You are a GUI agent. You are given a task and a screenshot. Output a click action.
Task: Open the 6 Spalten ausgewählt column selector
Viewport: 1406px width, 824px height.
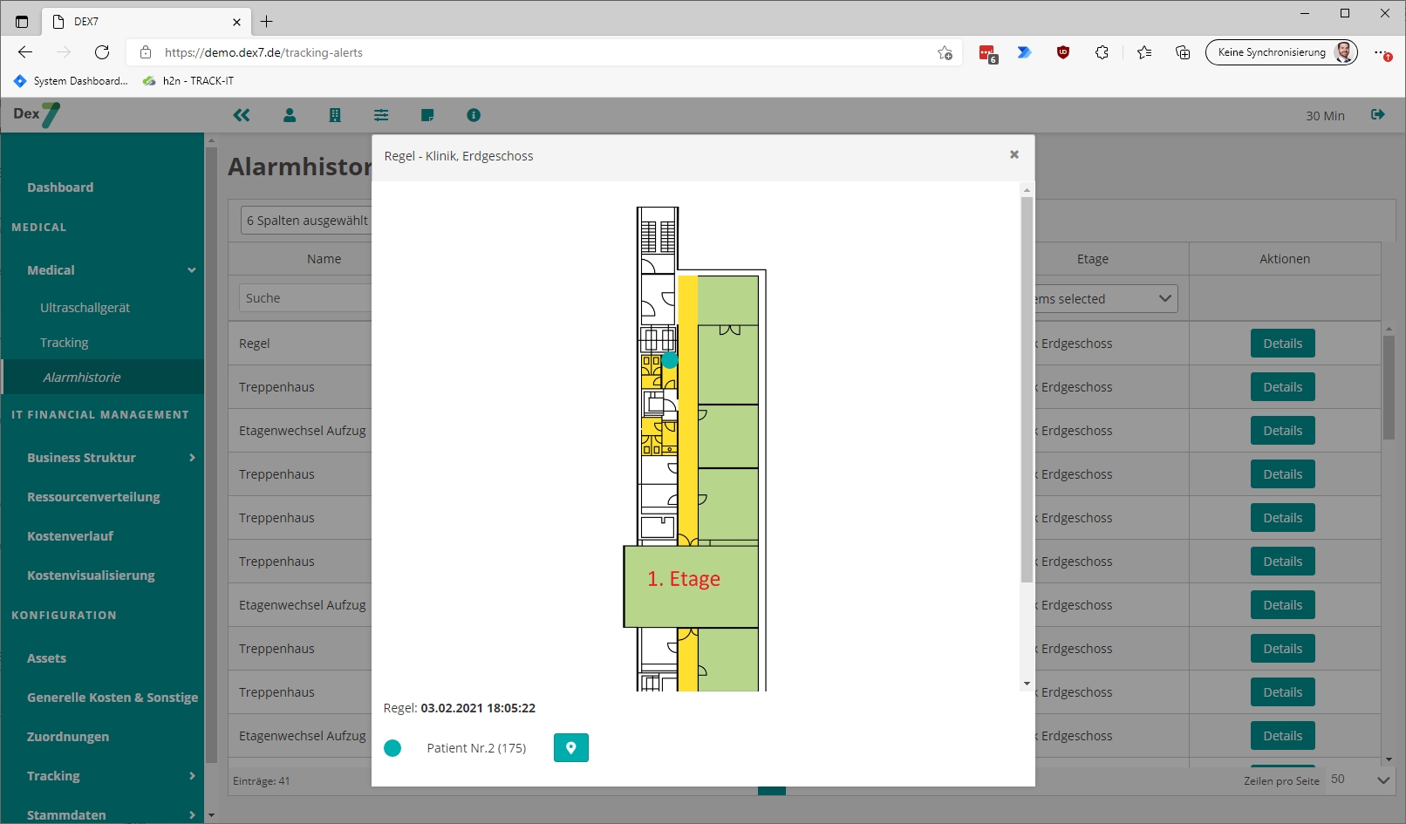[306, 221]
